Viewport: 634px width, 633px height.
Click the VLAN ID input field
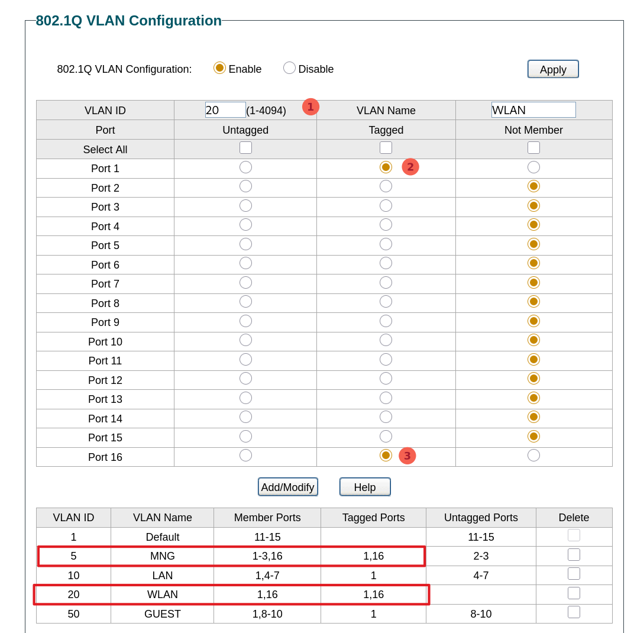click(x=225, y=110)
